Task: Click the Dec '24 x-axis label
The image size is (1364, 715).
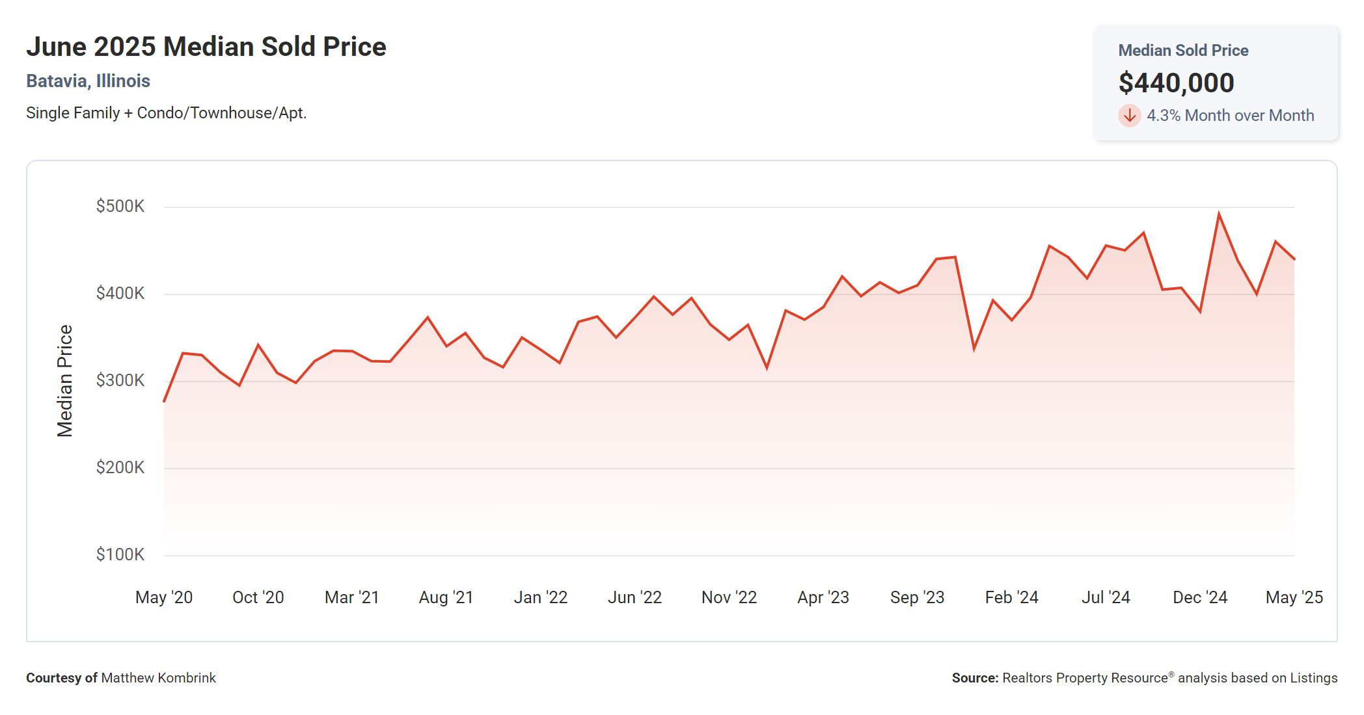Action: tap(1199, 597)
